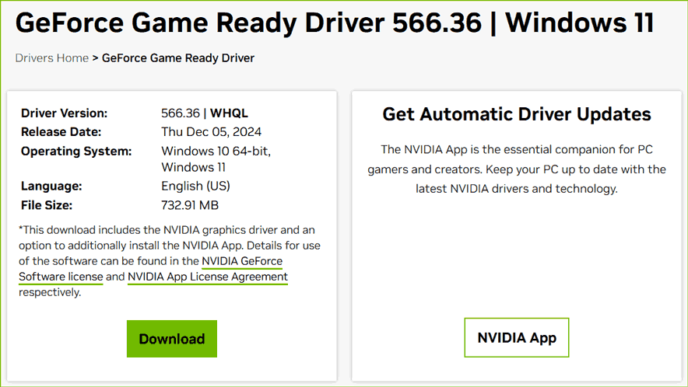
Task: Click the File Size label
Action: [x=47, y=205]
